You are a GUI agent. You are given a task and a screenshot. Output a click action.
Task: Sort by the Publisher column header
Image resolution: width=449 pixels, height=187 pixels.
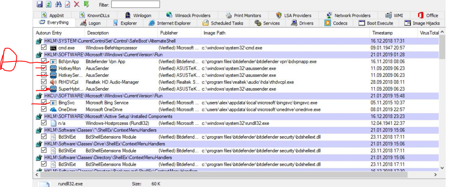click(x=180, y=33)
